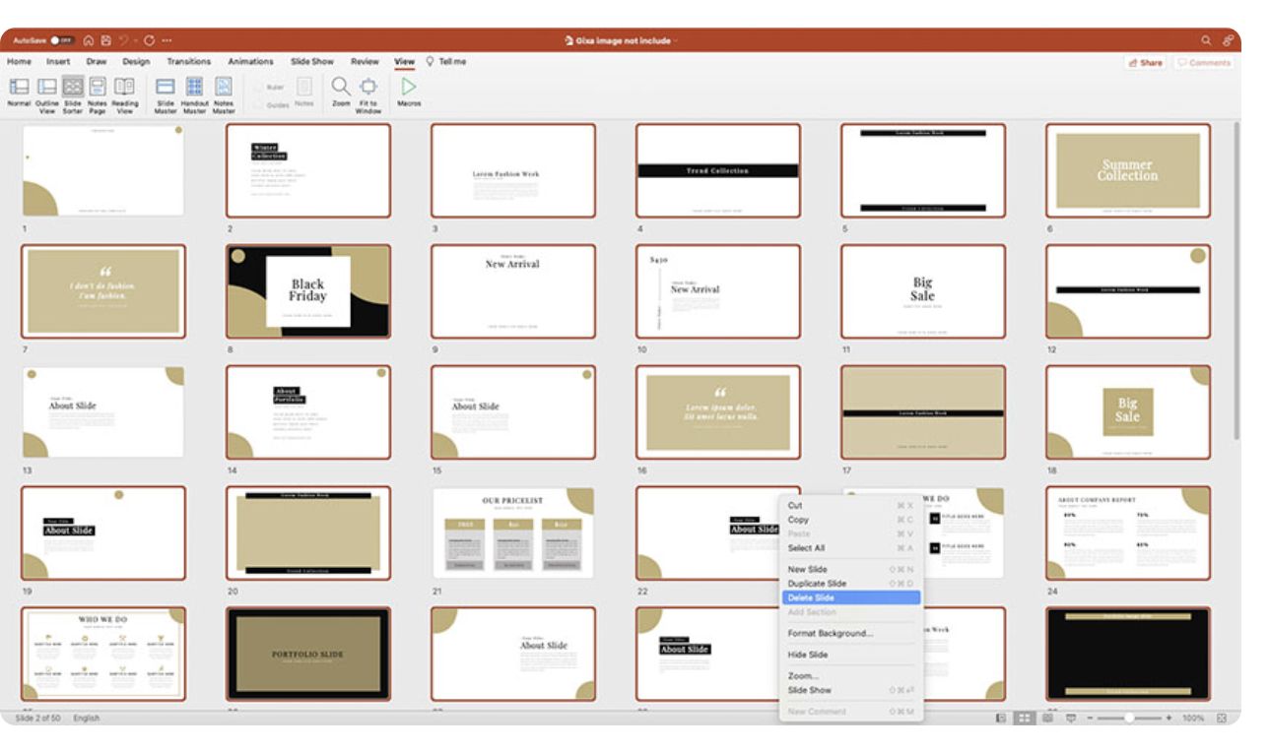Click the Zoom magnifier icon in ribbon
Image resolution: width=1269 pixels, height=752 pixels.
coord(341,87)
